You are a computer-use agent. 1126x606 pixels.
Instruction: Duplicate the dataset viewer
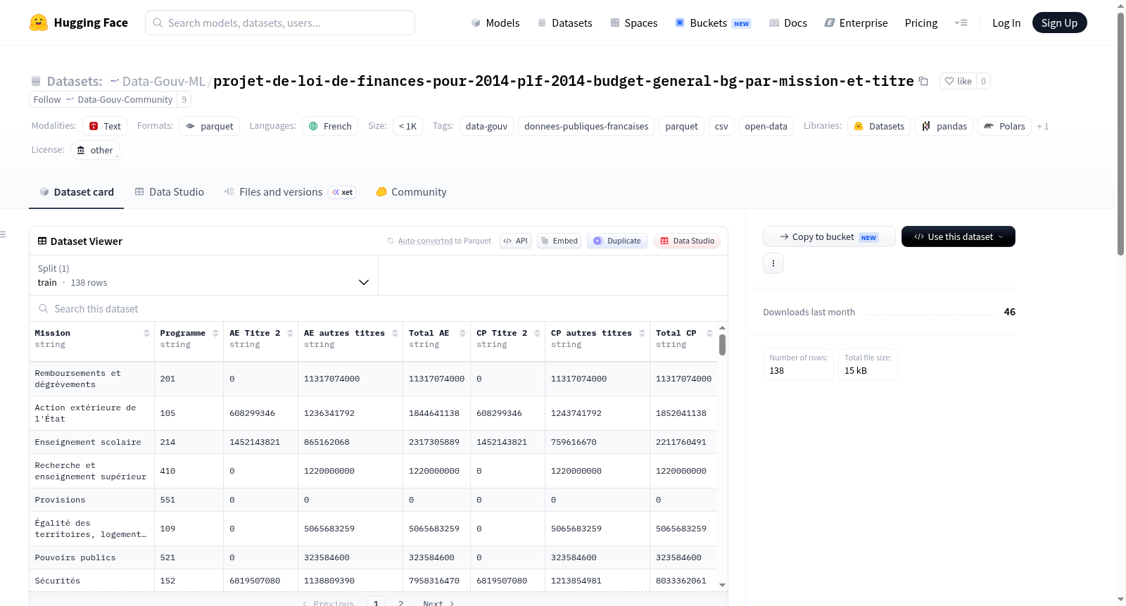[x=617, y=241]
